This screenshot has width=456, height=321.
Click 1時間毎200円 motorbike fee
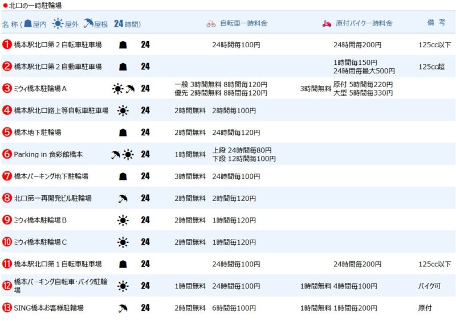tap(355, 308)
